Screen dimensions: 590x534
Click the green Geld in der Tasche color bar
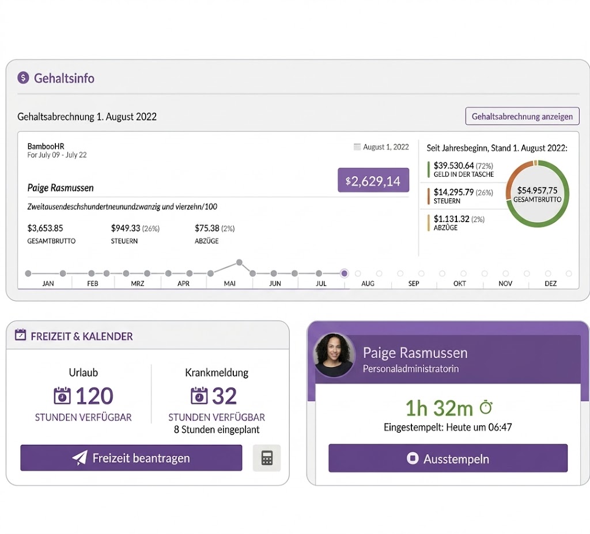pos(429,169)
